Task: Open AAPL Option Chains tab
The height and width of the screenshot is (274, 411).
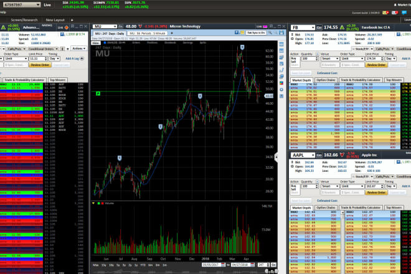Action: point(326,207)
